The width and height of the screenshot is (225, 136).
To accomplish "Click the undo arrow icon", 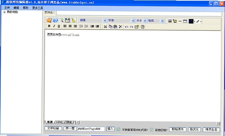I will pyautogui.click(x=126, y=27).
